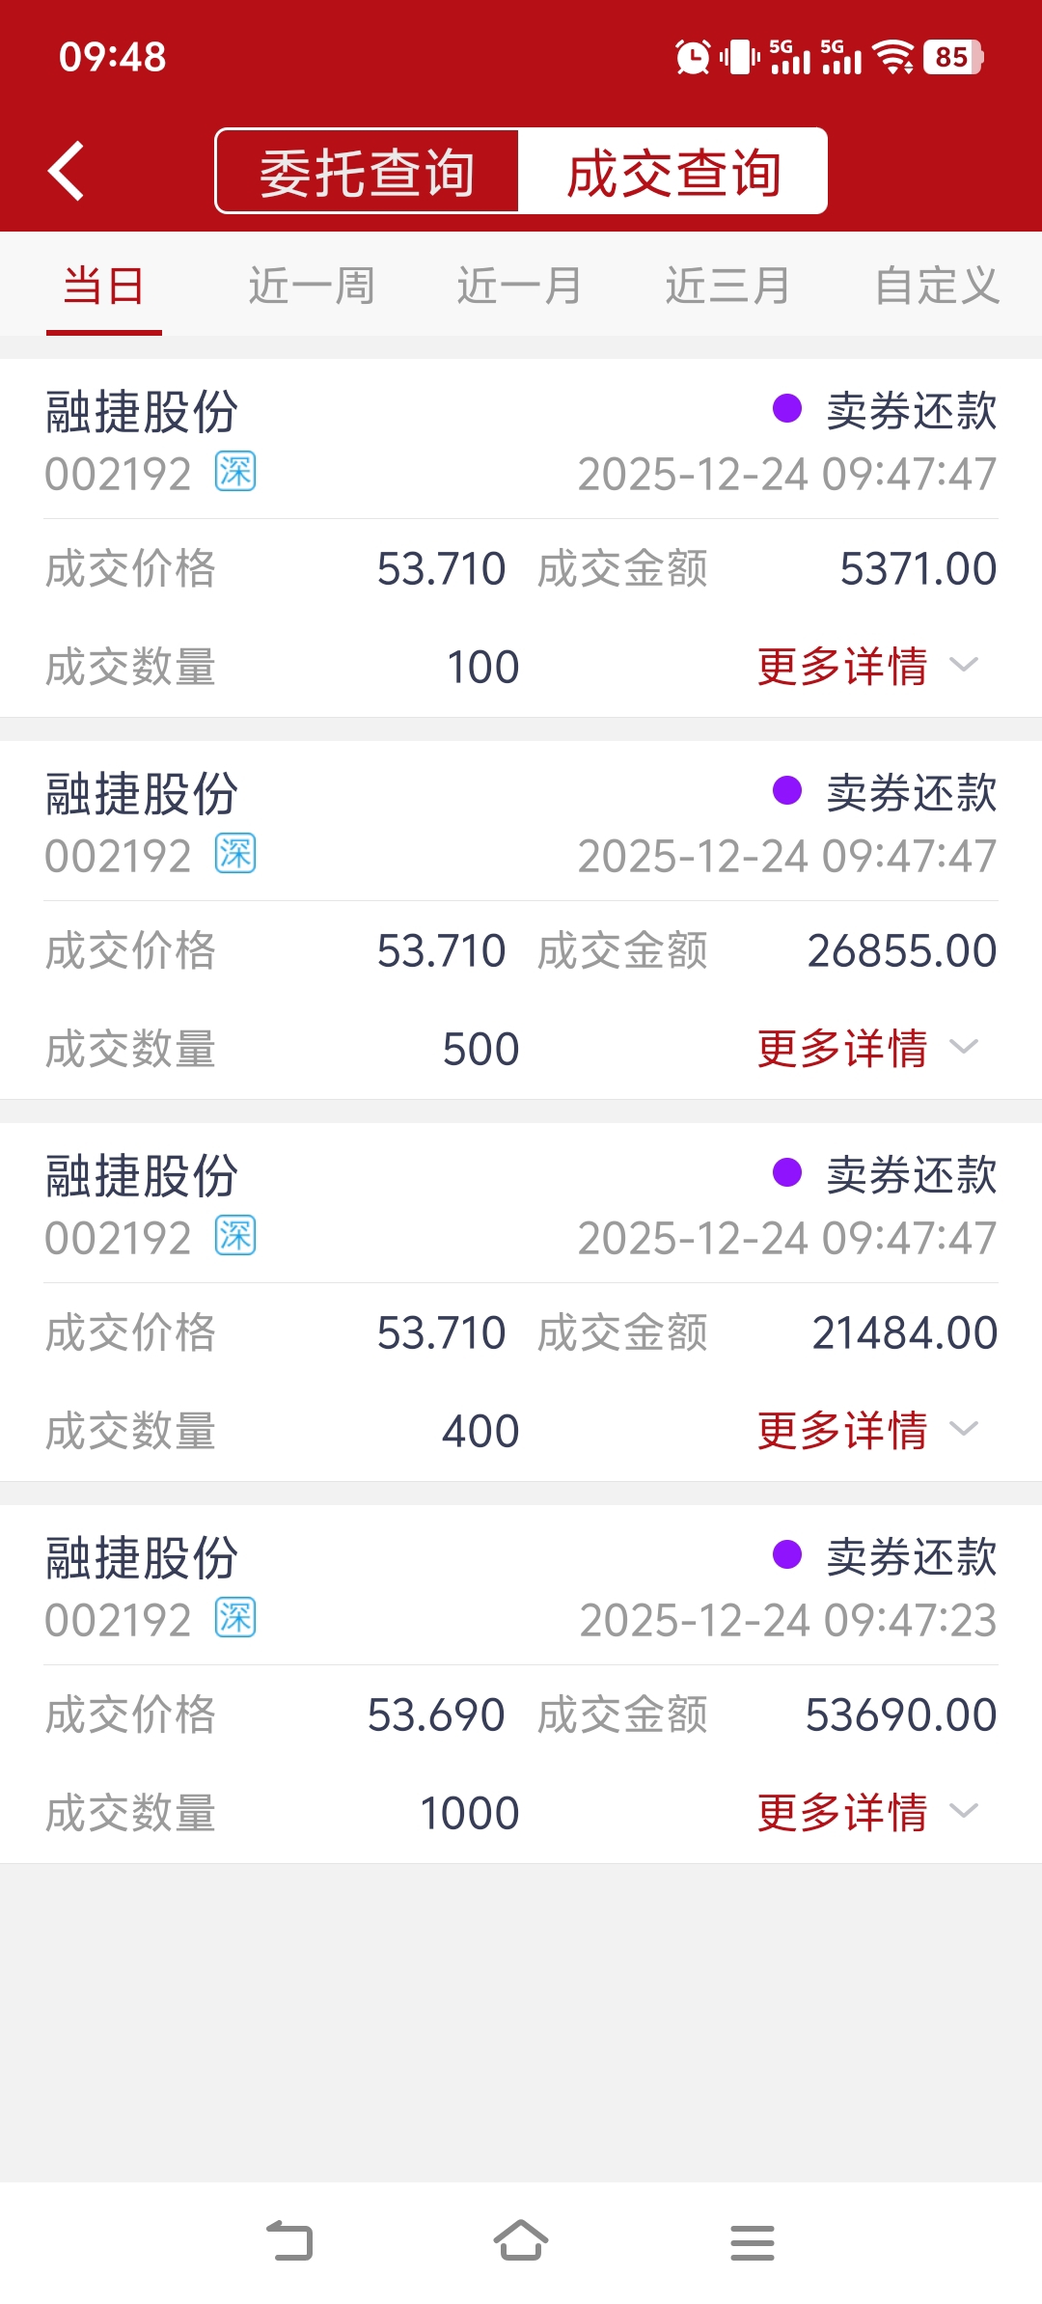
Task: Select the 近一月 filter
Action: pos(520,286)
